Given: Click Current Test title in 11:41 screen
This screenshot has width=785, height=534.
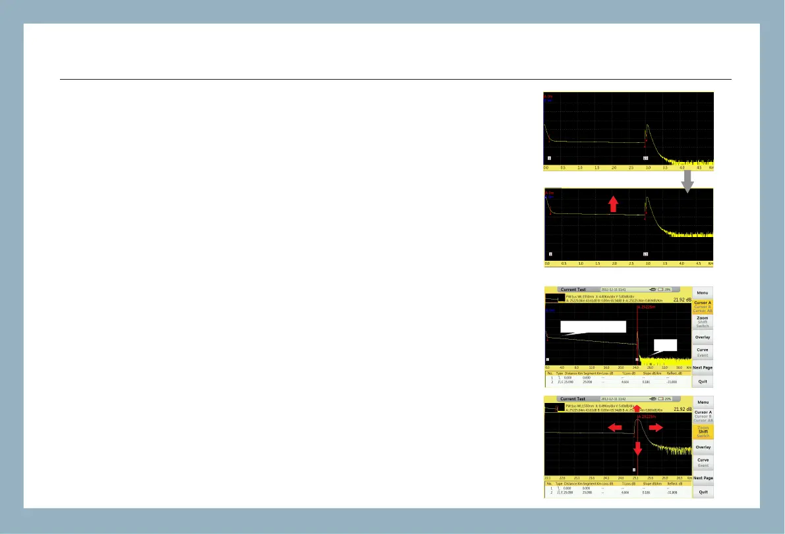Looking at the screenshot, I should [x=573, y=290].
